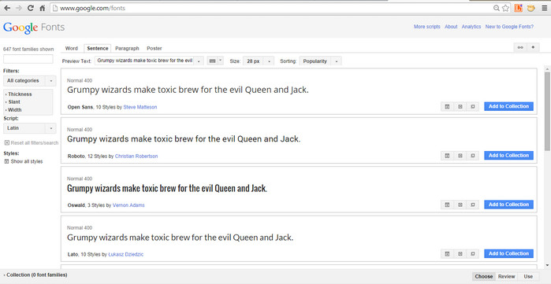Expand the Thickness filter
551x284 pixels.
(x=18, y=94)
